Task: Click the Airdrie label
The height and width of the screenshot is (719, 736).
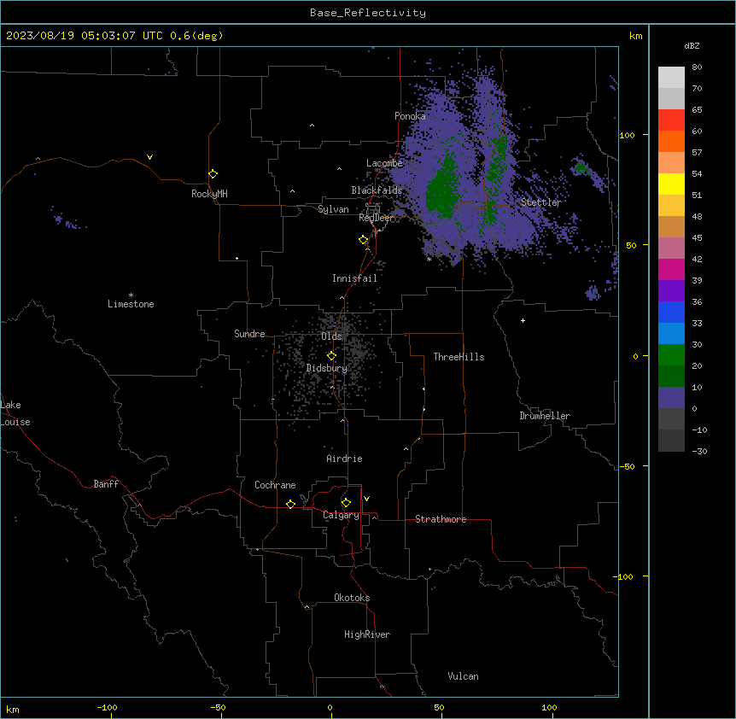Action: coord(344,459)
